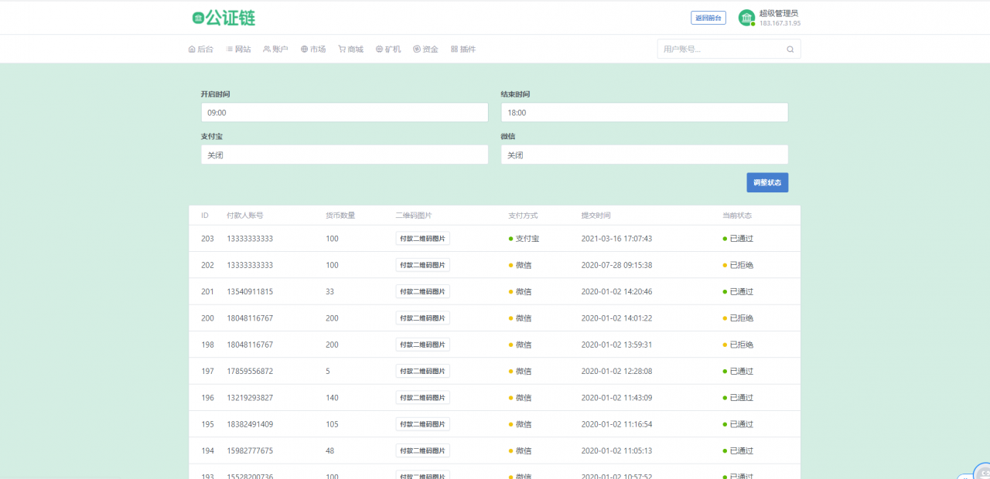Click the 付款人账号 column header
The width and height of the screenshot is (990, 479).
[x=244, y=216]
